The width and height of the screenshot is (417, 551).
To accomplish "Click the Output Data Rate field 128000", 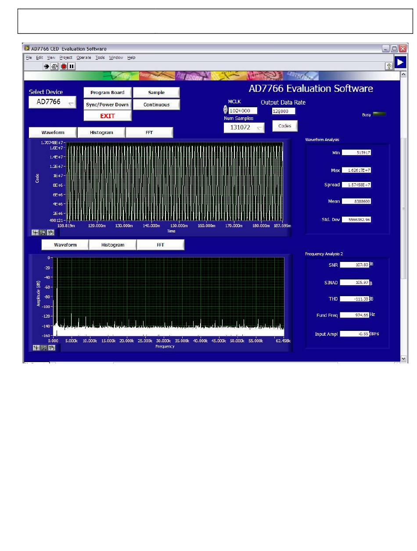I will click(x=284, y=111).
